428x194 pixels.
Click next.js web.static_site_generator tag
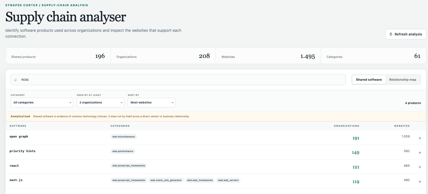(x=166, y=180)
